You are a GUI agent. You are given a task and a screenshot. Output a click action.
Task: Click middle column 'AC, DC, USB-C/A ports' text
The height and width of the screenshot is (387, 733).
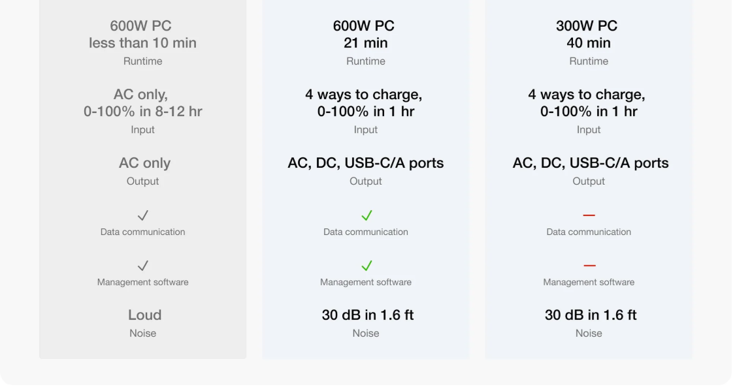click(x=366, y=163)
